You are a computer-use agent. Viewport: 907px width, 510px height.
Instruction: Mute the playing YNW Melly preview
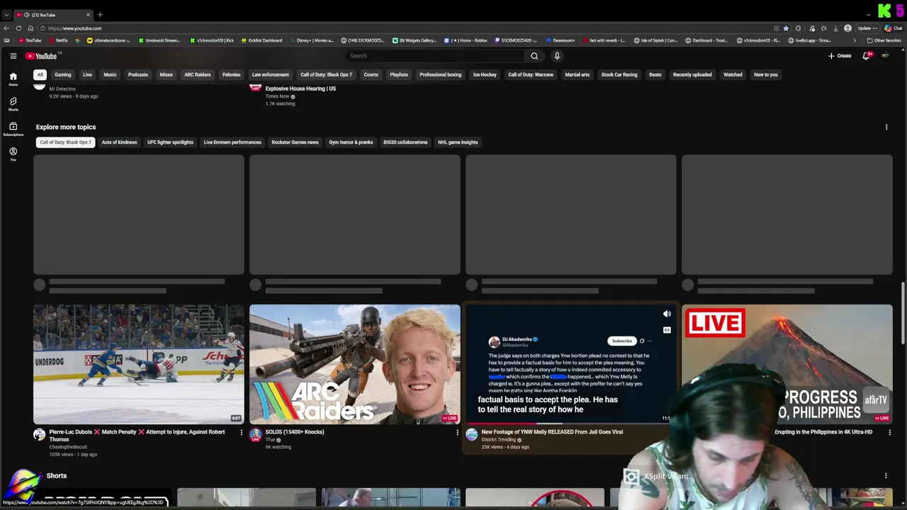click(667, 314)
